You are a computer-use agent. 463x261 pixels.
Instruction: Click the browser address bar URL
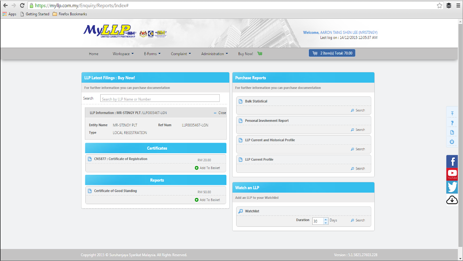(82, 5)
